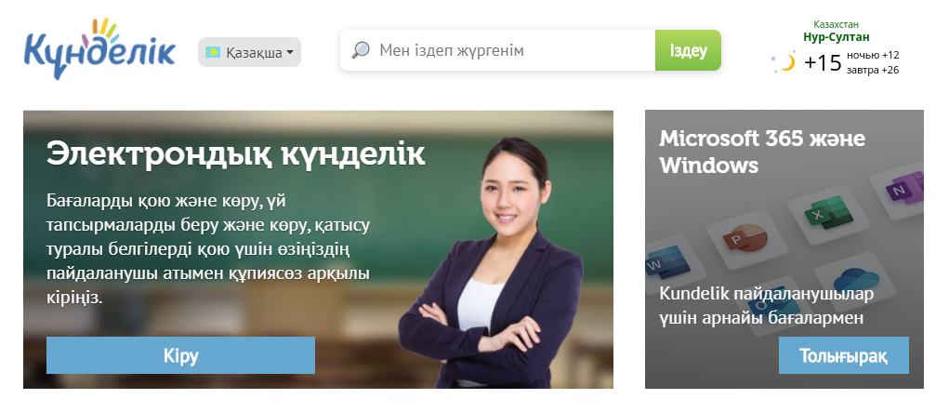Screen dimensions: 949x412
Task: Open the Қазақша language dropdown
Action: (x=249, y=52)
